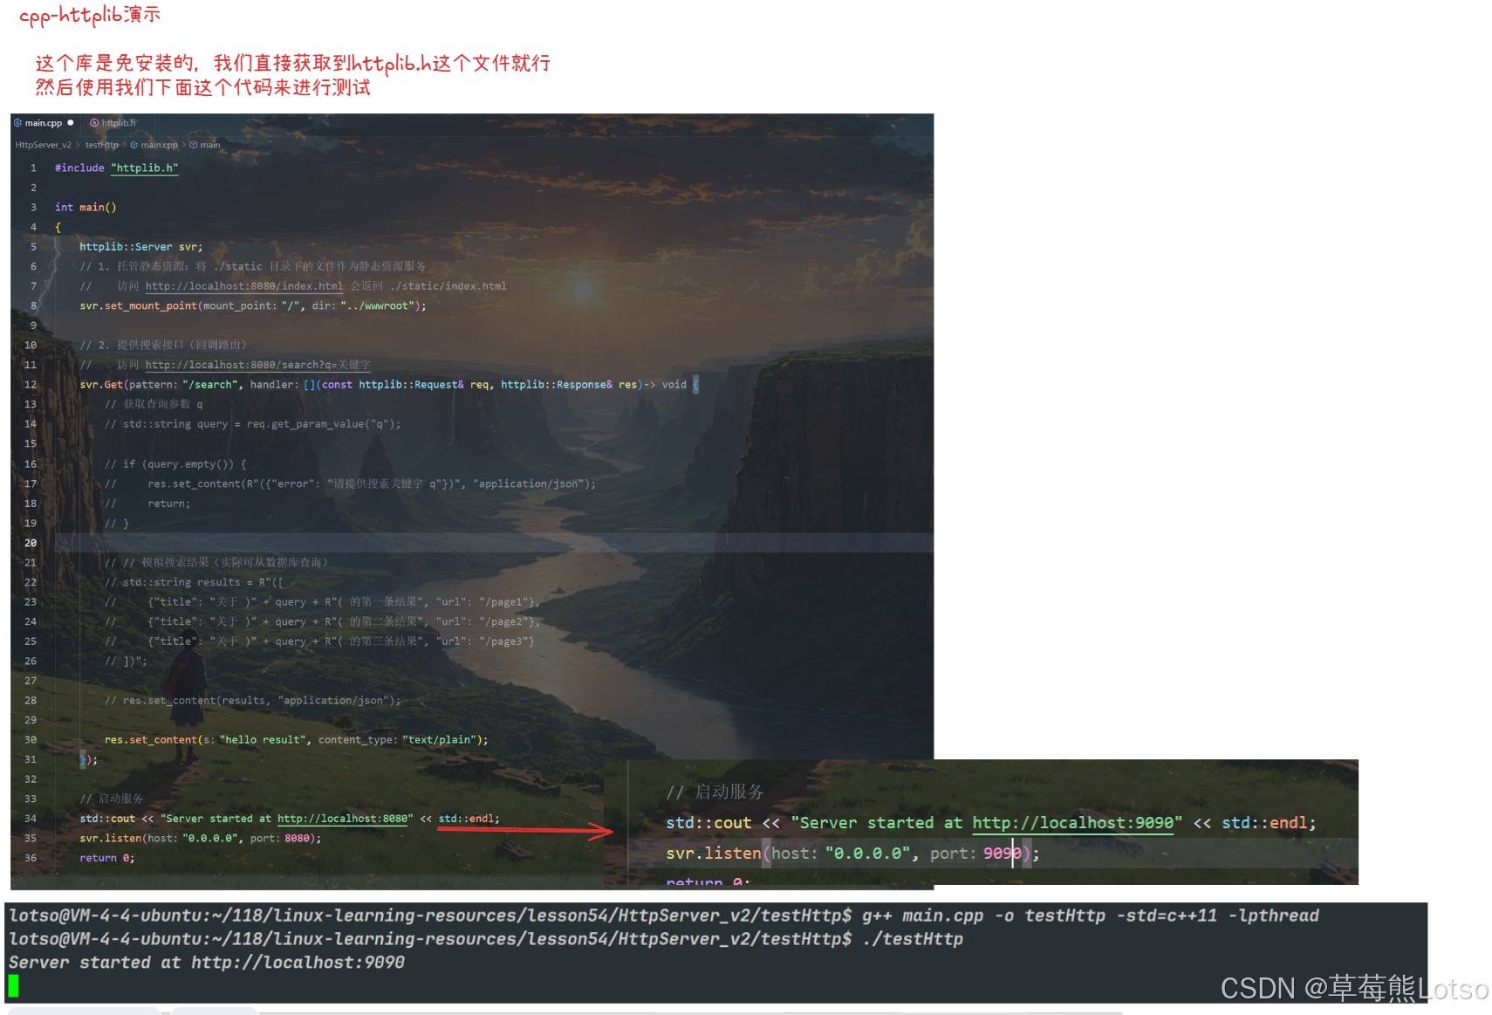Click the res.set_content call on line 30
The width and height of the screenshot is (1492, 1015).
pyautogui.click(x=297, y=740)
